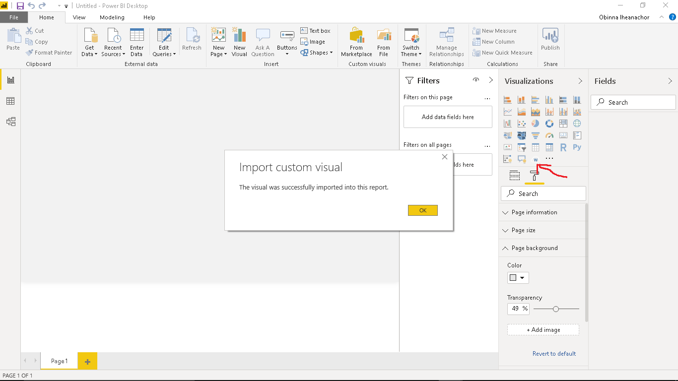Save the report from the title bar
678x381 pixels.
20,6
